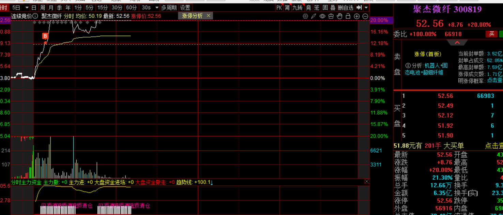
Task: Select the drawing pen tool
Action: (x=314, y=16)
